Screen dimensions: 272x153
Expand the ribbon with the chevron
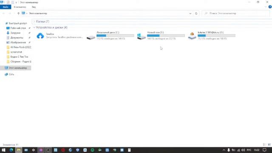[266, 7]
